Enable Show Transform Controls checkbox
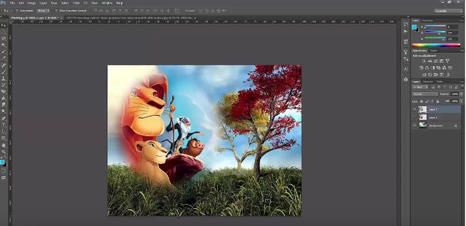 (x=56, y=11)
